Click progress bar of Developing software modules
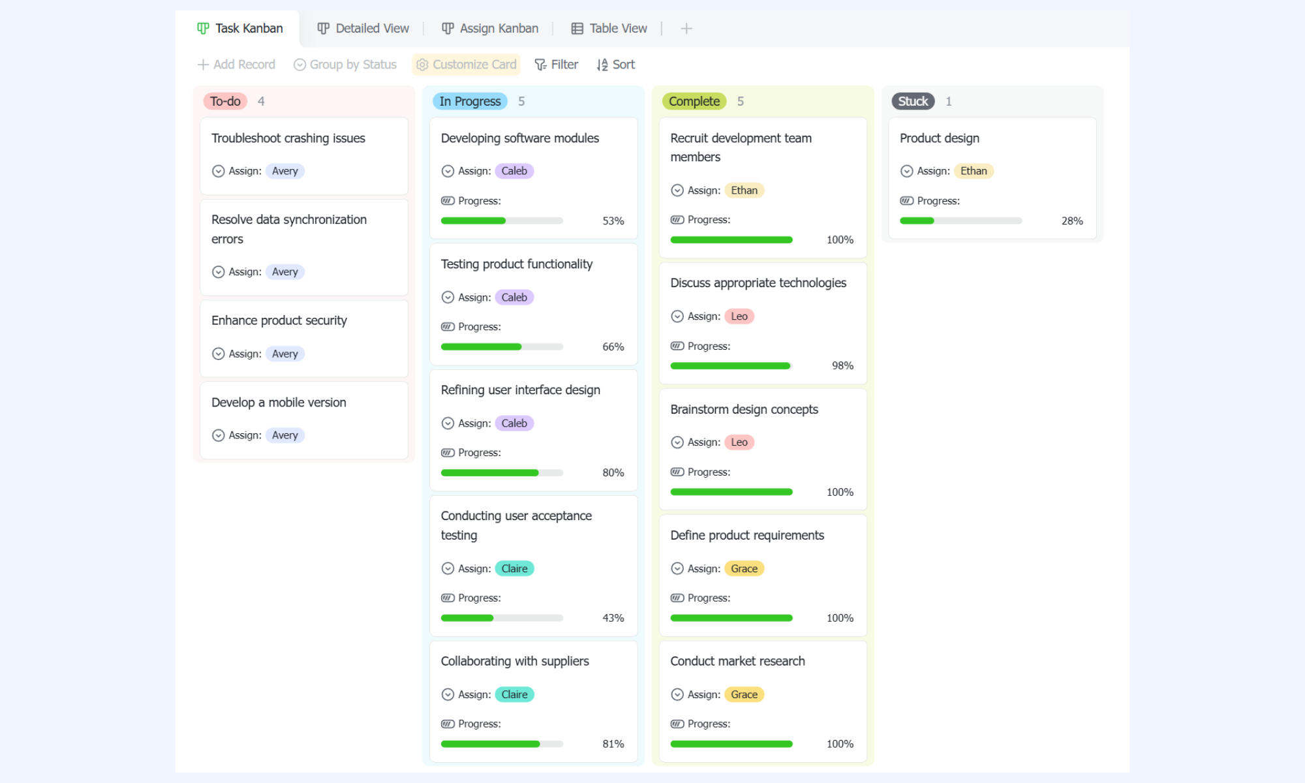The height and width of the screenshot is (783, 1305). pos(502,221)
